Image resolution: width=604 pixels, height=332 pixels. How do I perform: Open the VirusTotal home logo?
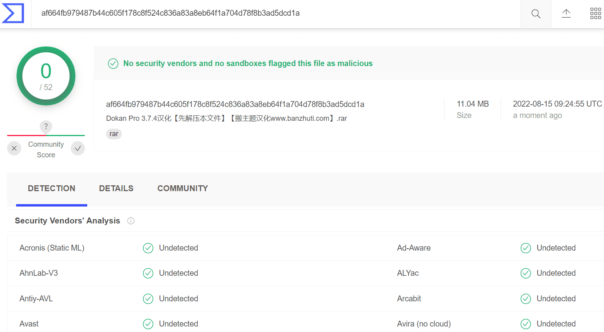coord(13,13)
